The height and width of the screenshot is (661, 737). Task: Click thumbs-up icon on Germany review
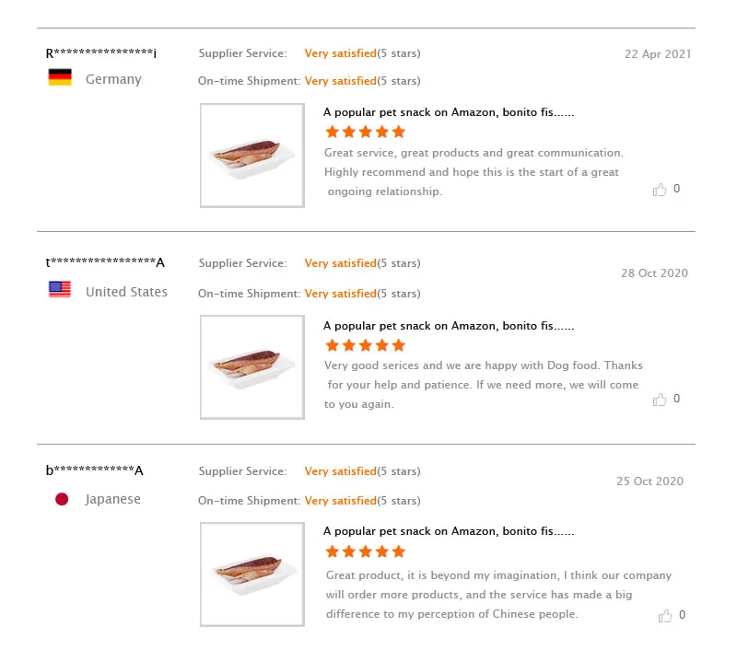pyautogui.click(x=660, y=190)
